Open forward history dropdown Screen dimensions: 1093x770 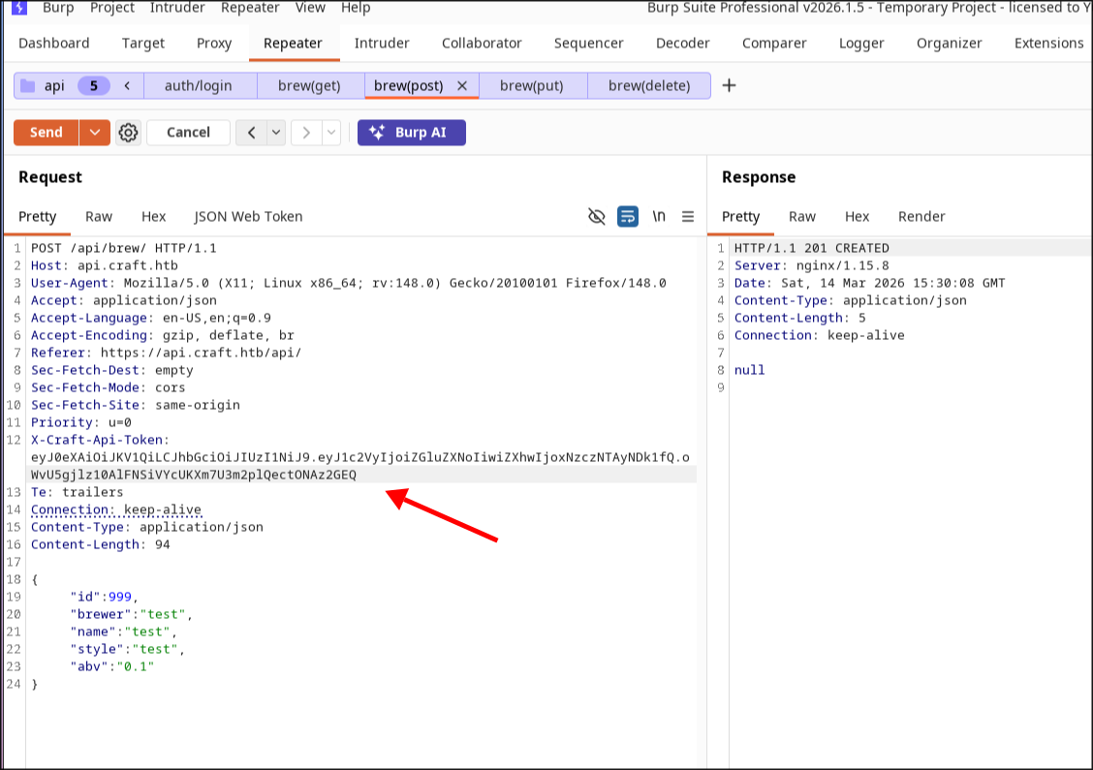[x=331, y=133]
